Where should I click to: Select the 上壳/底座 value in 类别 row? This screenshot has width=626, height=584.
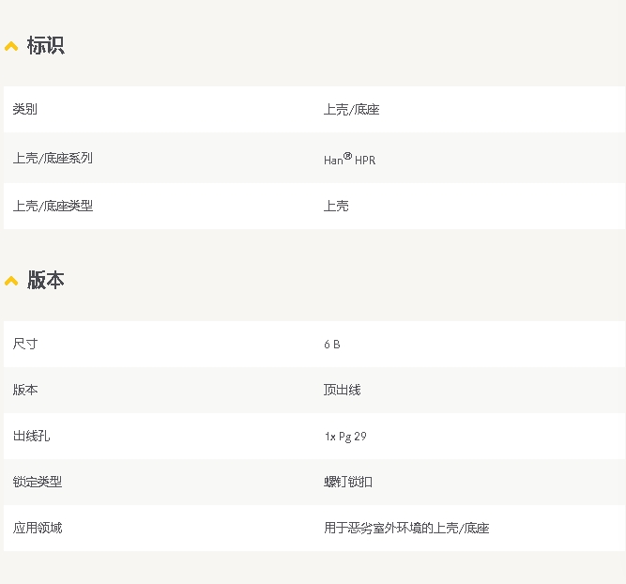pos(351,110)
